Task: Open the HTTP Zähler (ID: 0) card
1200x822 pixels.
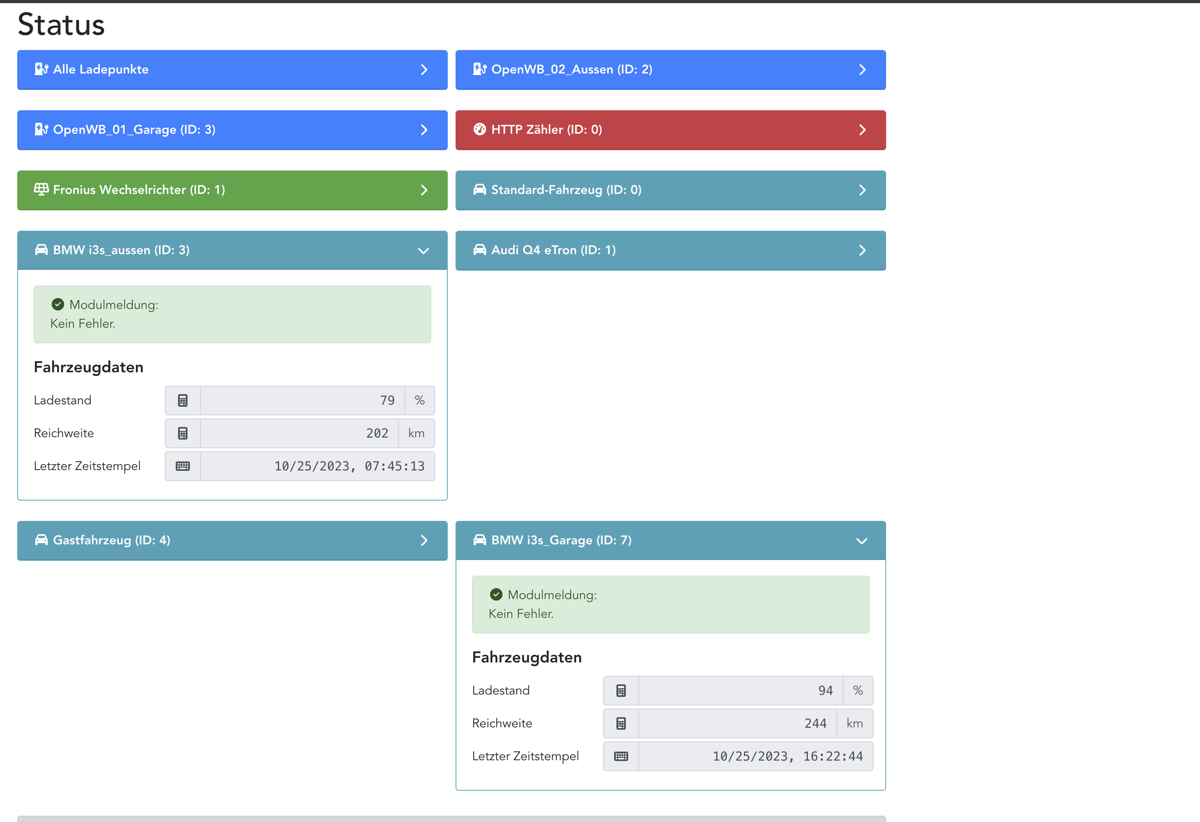Action: [546, 129]
